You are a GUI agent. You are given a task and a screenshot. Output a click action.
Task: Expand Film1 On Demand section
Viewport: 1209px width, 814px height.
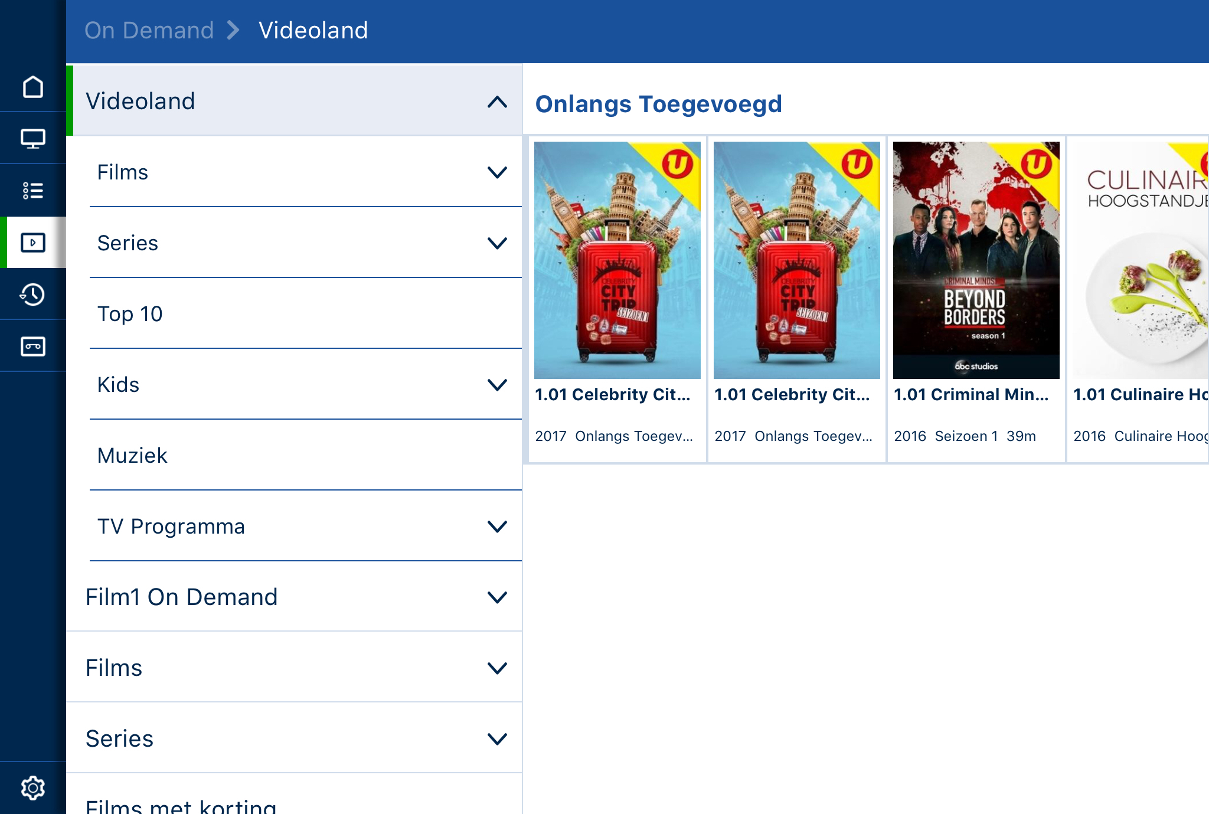pyautogui.click(x=294, y=597)
